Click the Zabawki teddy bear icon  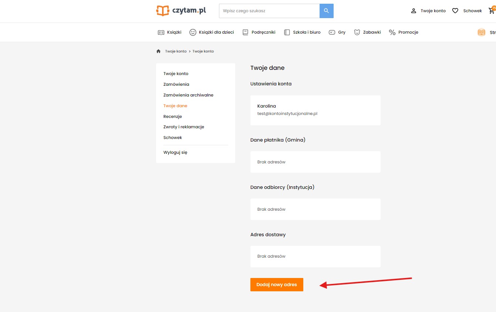coord(357,32)
